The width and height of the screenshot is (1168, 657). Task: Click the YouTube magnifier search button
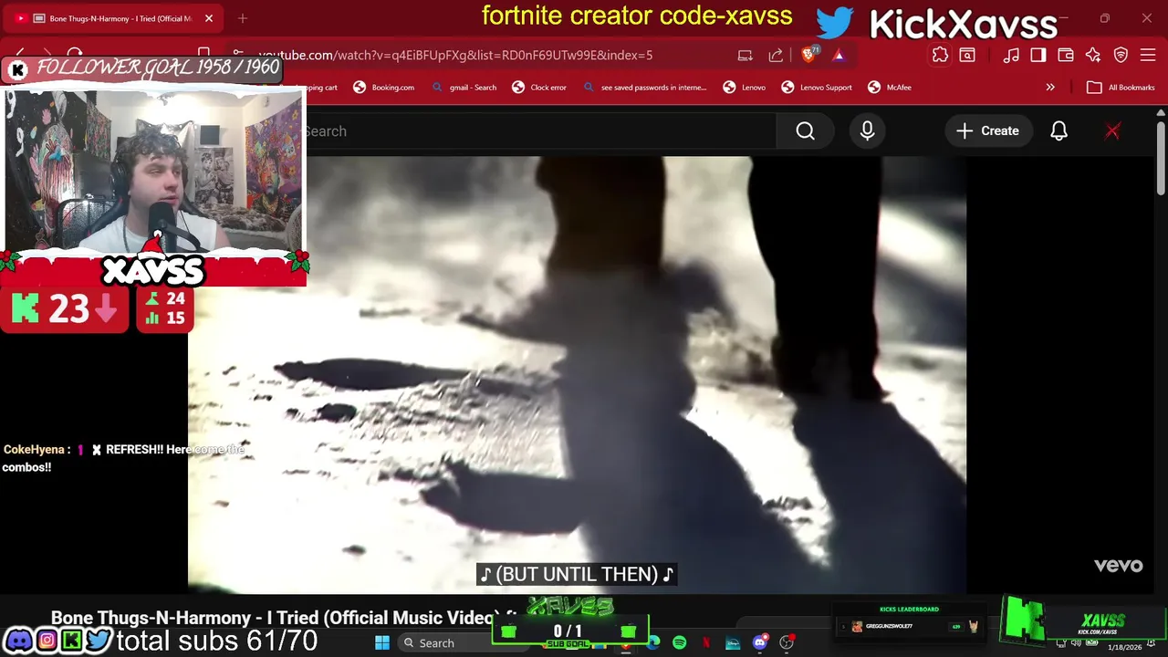[x=806, y=131]
